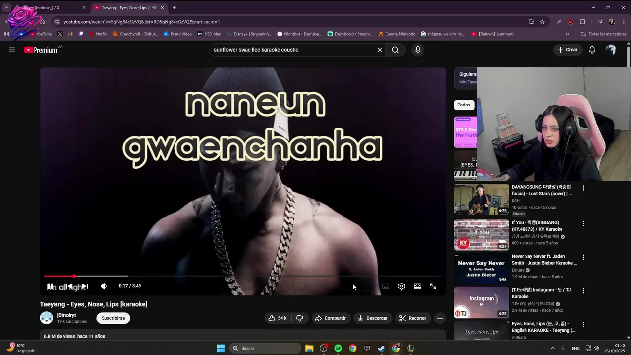Start voice search with microphone

(418, 50)
